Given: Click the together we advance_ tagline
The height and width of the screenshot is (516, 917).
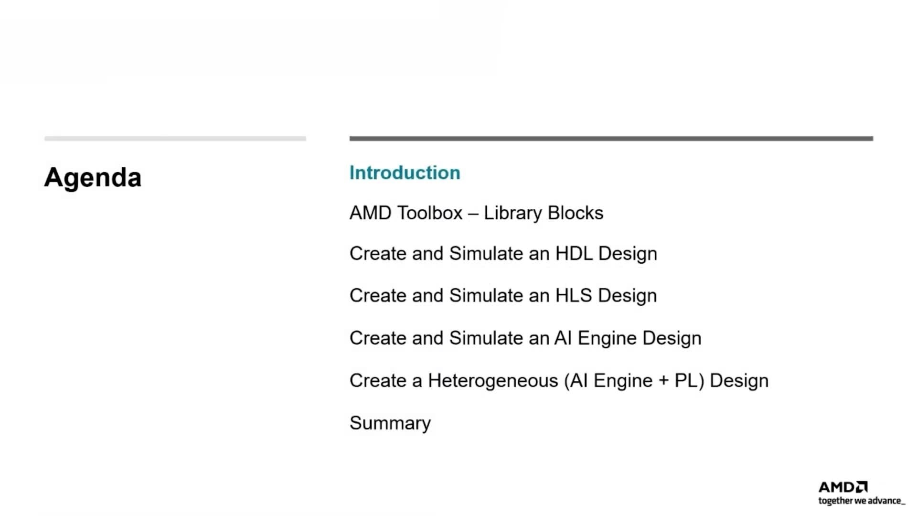Looking at the screenshot, I should coord(862,501).
